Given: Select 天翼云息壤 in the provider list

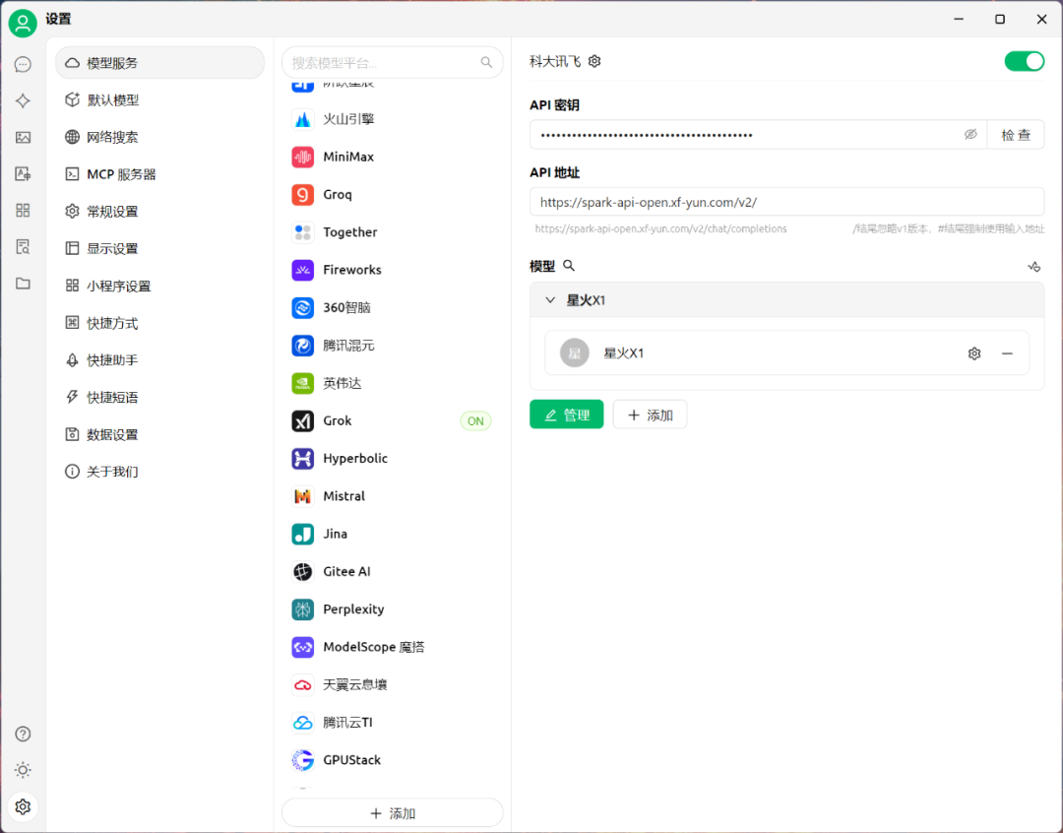Looking at the screenshot, I should click(391, 685).
